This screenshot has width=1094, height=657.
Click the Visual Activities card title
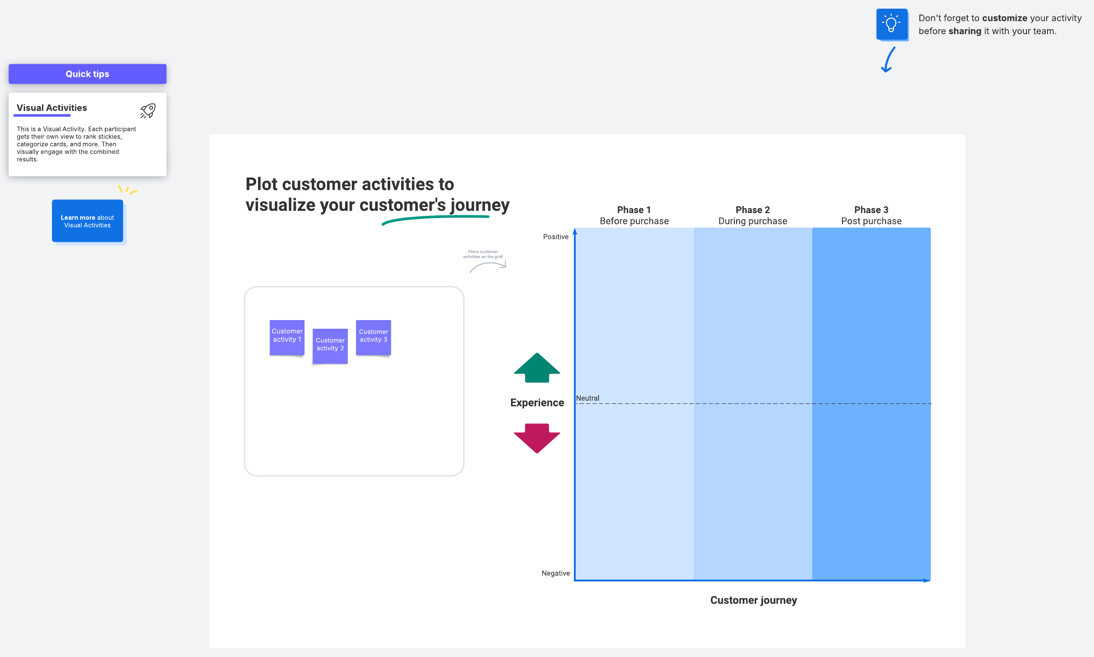point(52,108)
